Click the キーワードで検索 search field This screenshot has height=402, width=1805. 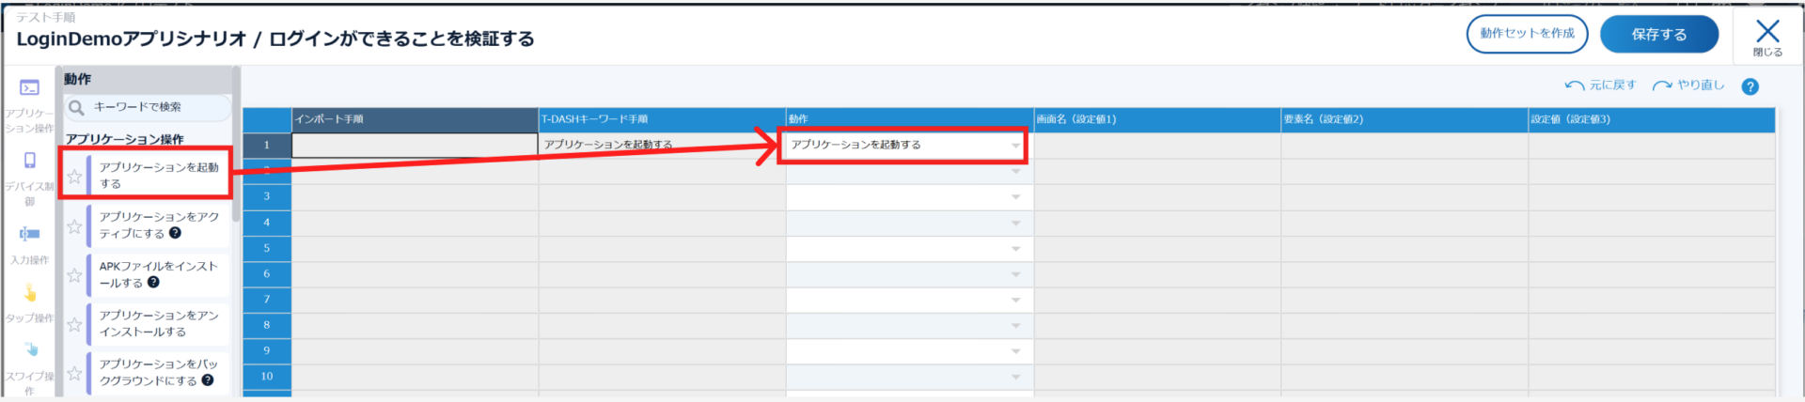click(155, 107)
